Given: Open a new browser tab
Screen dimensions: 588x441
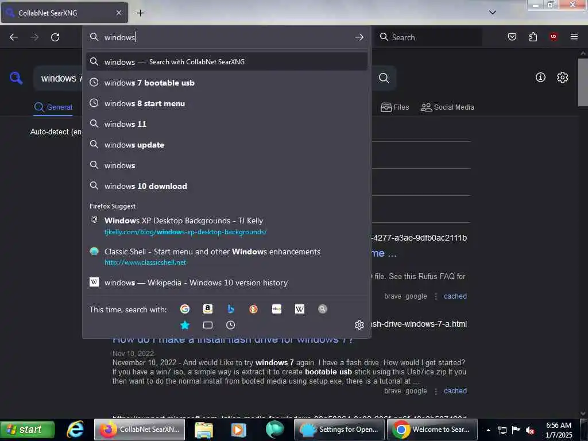Looking at the screenshot, I should coord(140,13).
